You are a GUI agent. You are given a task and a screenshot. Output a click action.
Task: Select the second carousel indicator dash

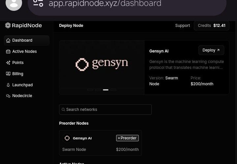pyautogui.click(x=98, y=90)
